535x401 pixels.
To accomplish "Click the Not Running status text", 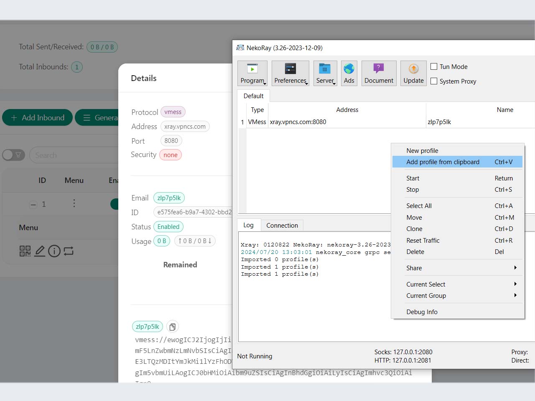I will (x=255, y=356).
